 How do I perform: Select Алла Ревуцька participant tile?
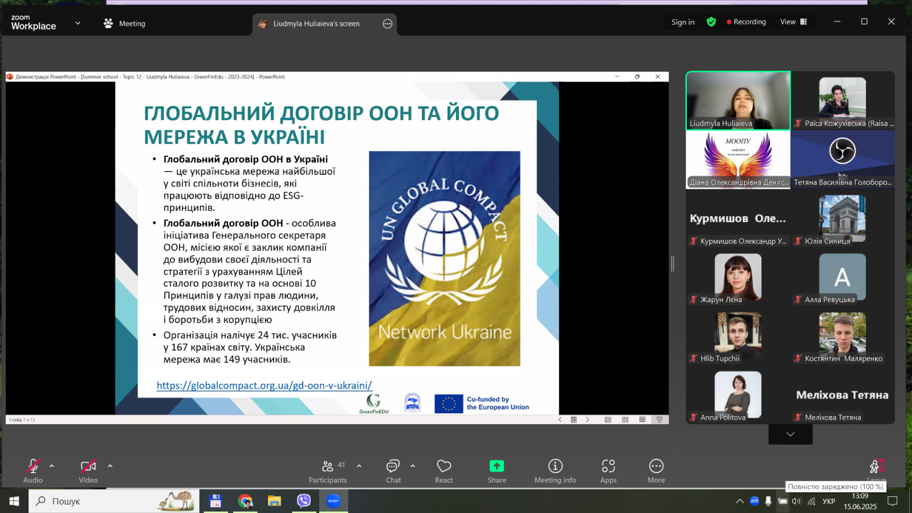(842, 278)
